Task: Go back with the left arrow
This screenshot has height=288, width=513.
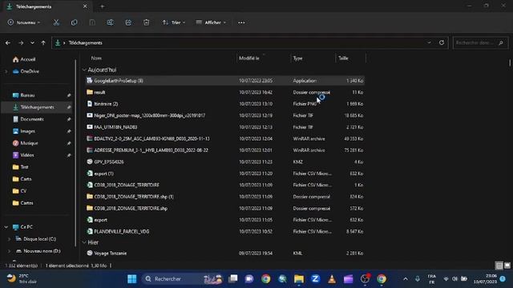Action: [x=8, y=42]
